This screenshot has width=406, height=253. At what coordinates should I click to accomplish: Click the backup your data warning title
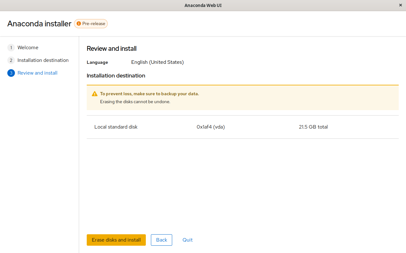click(x=149, y=94)
